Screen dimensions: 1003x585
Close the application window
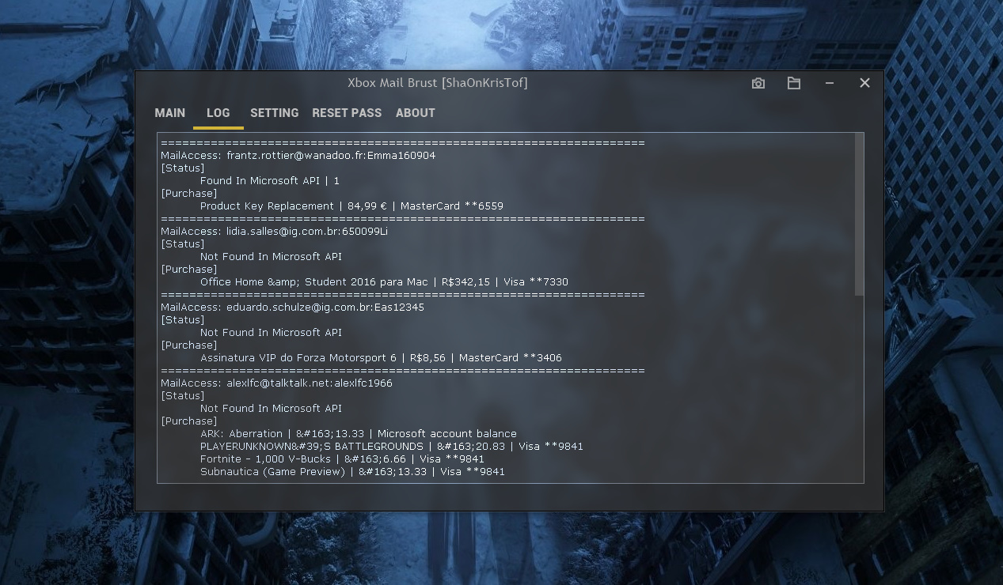[864, 83]
